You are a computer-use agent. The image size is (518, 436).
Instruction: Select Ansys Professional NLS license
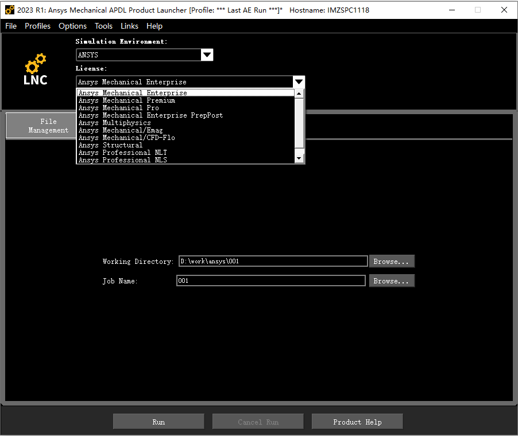click(x=185, y=159)
